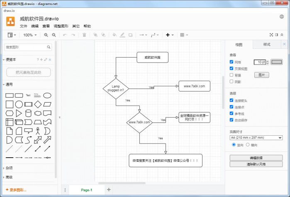Toggle the 自动保存 autosave checkbox
The height and width of the screenshot is (197, 290).
pyautogui.click(x=232, y=120)
